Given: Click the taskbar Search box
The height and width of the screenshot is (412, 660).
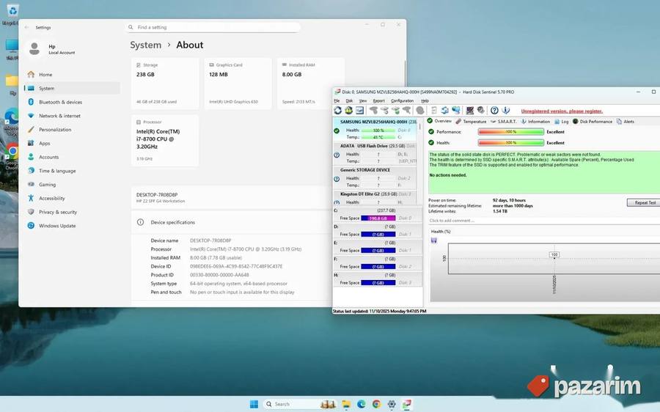Looking at the screenshot, I should point(300,404).
